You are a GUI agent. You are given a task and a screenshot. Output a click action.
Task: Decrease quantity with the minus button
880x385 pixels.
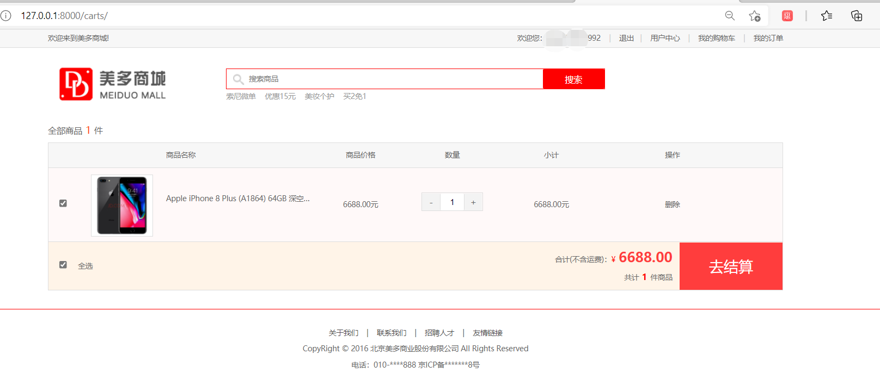click(x=431, y=202)
